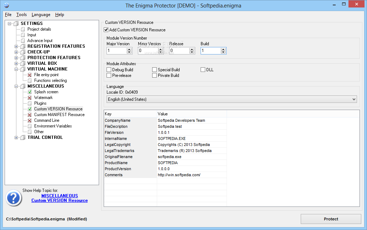Tick the DLL module attribute
Viewport: 367px width, 230px height.
203,70
